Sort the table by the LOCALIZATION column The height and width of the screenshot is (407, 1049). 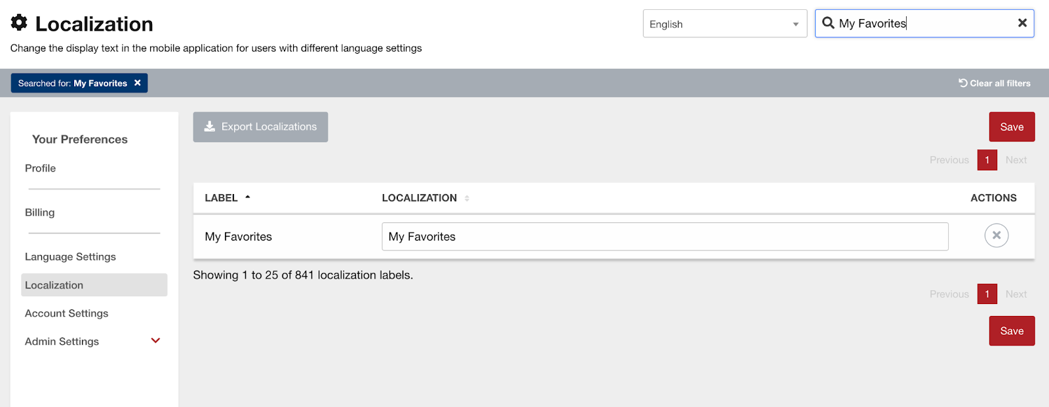(420, 198)
